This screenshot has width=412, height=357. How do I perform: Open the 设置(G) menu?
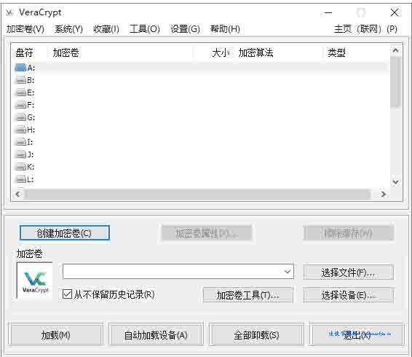point(185,28)
